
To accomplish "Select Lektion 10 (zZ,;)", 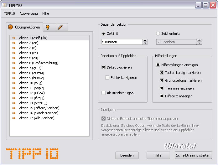I will click(x=49, y=83).
